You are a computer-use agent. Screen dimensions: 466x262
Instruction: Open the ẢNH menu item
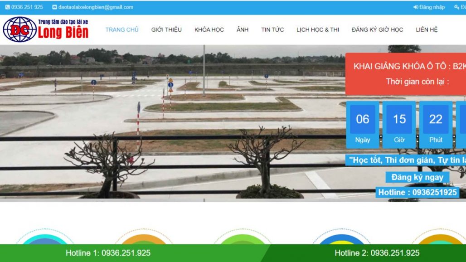pos(243,30)
